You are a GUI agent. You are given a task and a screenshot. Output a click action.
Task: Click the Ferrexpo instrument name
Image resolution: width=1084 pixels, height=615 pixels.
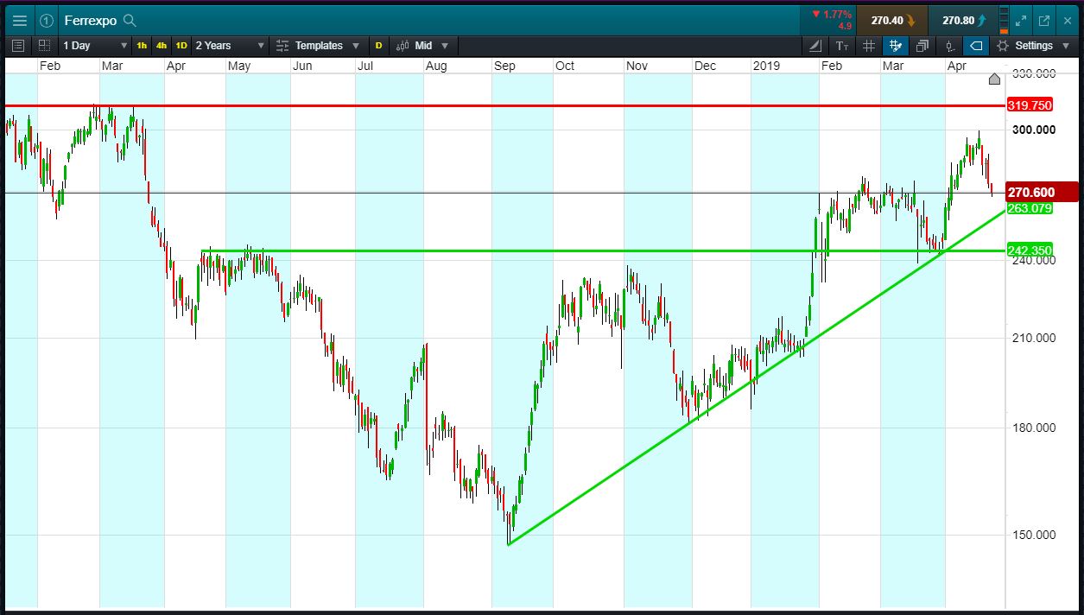(90, 21)
